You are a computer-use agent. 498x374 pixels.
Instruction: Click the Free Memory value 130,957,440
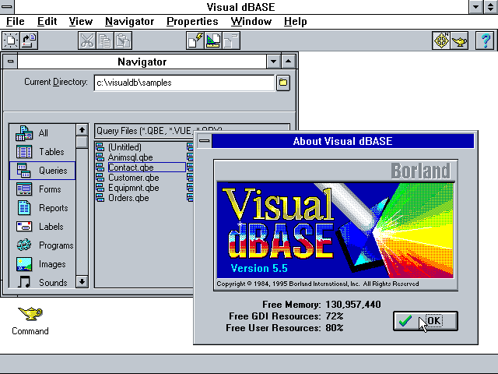pos(353,305)
